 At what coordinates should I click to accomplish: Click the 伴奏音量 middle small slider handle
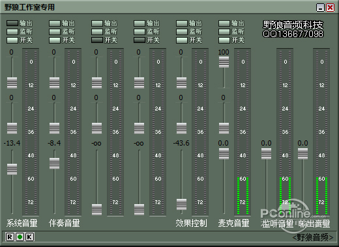coord(54,129)
